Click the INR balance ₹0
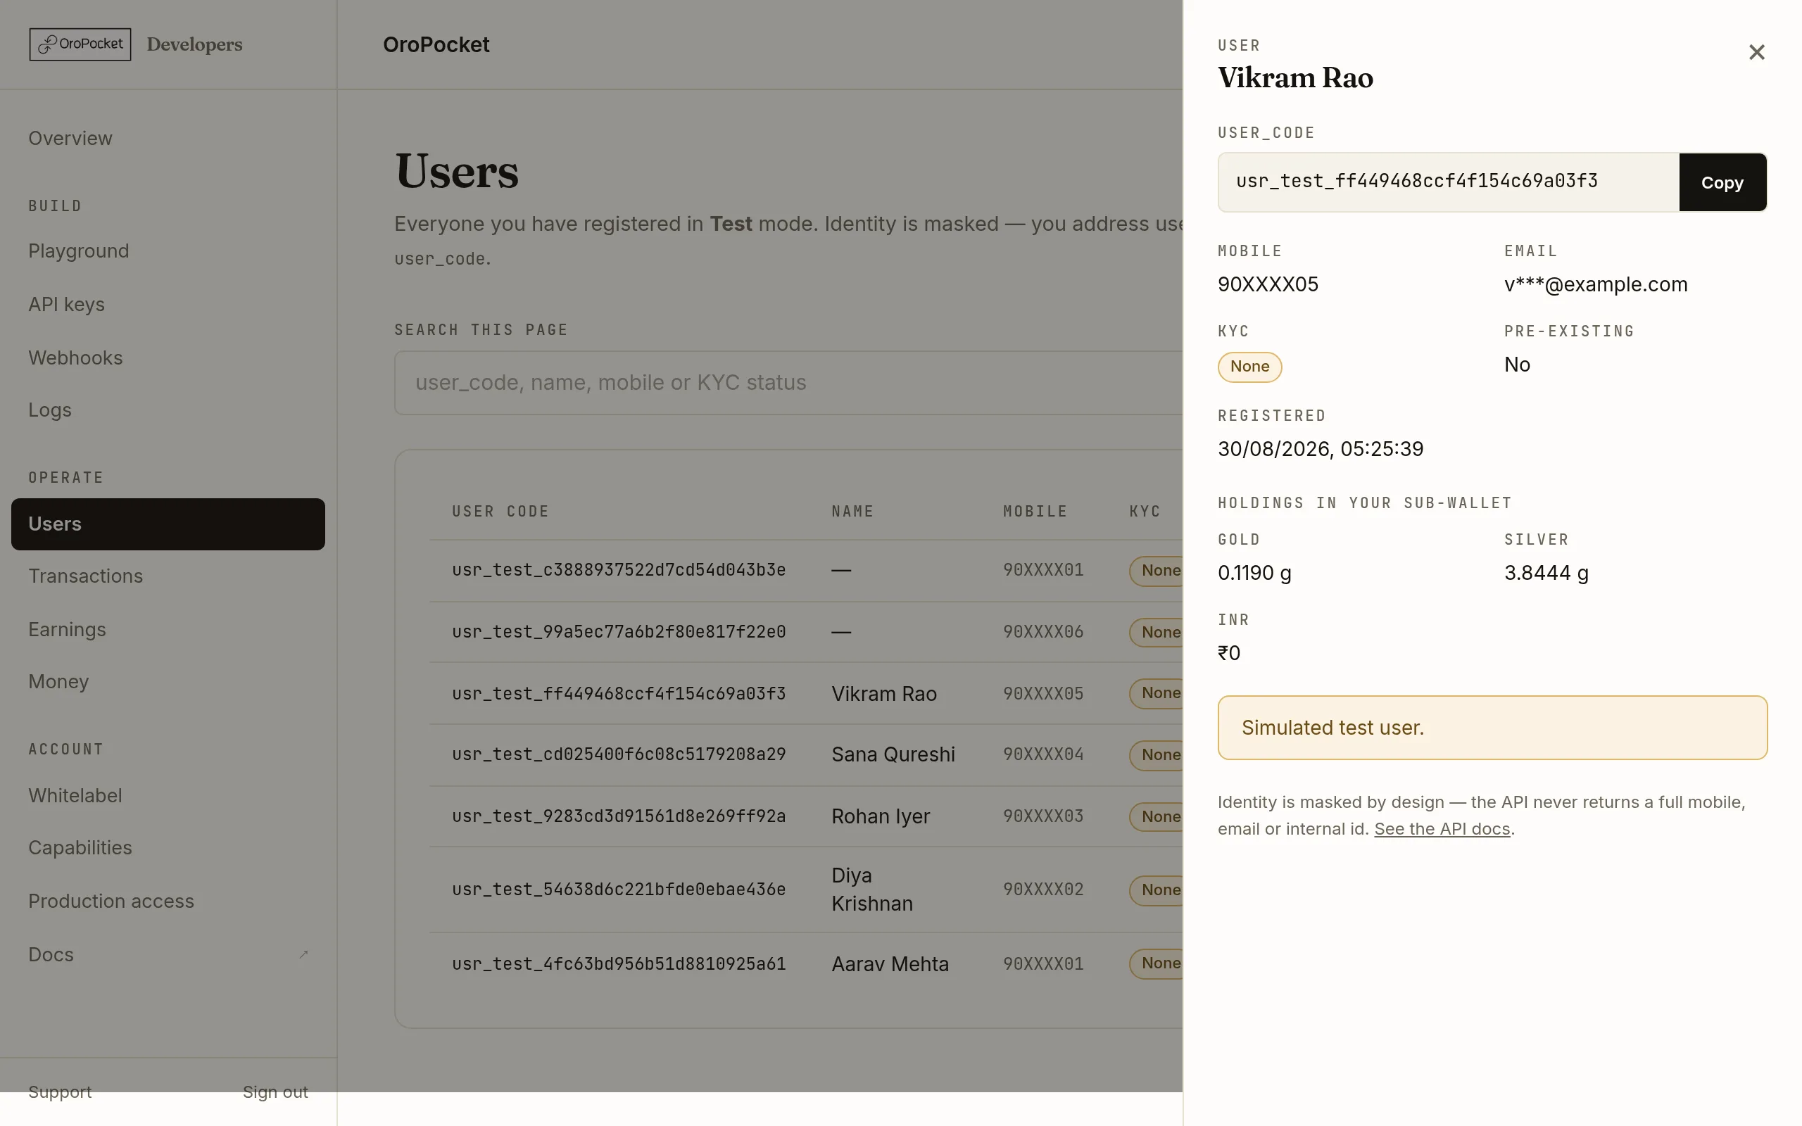Image resolution: width=1802 pixels, height=1126 pixels. pos(1228,654)
